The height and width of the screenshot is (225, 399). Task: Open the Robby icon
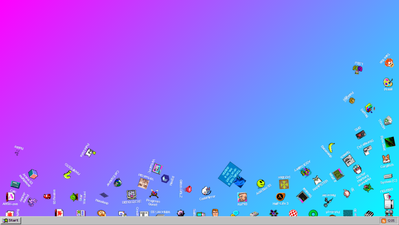[x=17, y=153]
